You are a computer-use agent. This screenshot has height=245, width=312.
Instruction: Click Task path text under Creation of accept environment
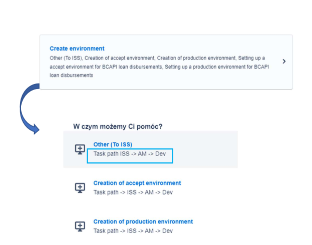coord(133,192)
